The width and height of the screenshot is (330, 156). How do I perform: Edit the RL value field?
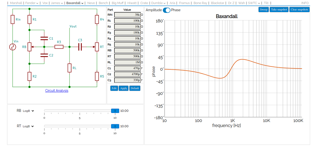click(127, 62)
